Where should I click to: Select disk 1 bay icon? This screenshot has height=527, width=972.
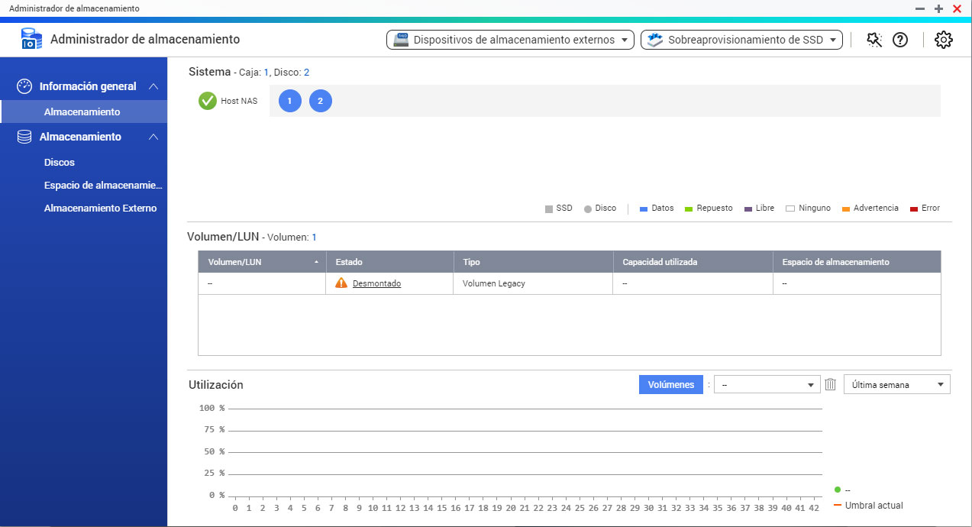click(x=290, y=101)
